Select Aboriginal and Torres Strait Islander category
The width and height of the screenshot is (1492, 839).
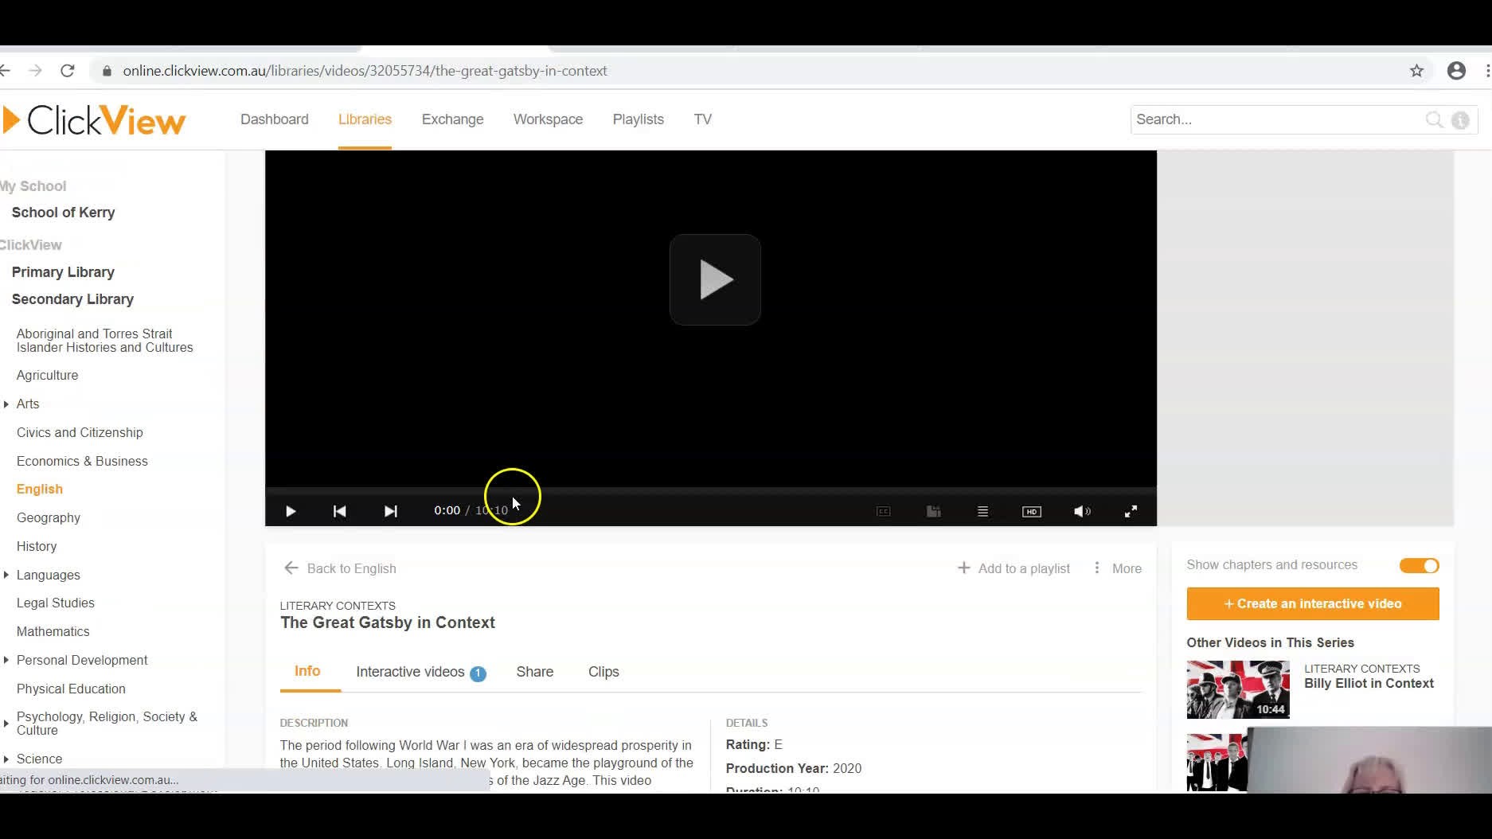click(104, 341)
